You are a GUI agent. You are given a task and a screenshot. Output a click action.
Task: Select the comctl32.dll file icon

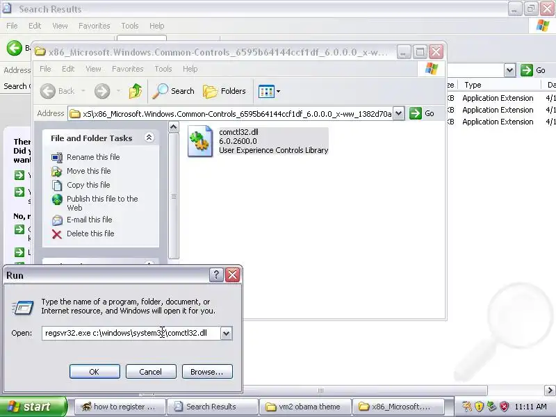[x=200, y=141]
